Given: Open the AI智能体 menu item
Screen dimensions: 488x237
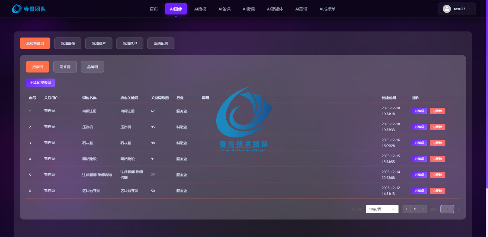Looking at the screenshot, I should 275,9.
